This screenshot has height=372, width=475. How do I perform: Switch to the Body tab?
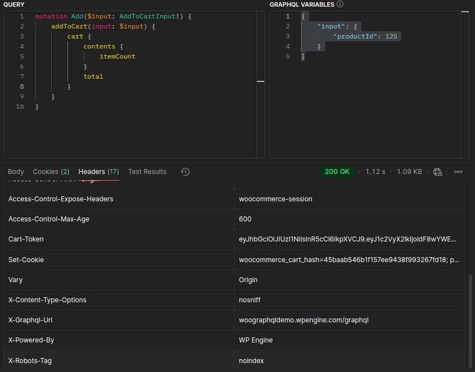click(x=16, y=172)
